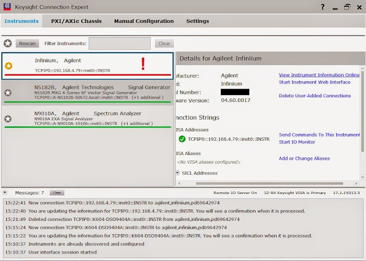Click the firmware version 04.60.0017 value
Screen dimensions: 366x261
tap(236, 101)
